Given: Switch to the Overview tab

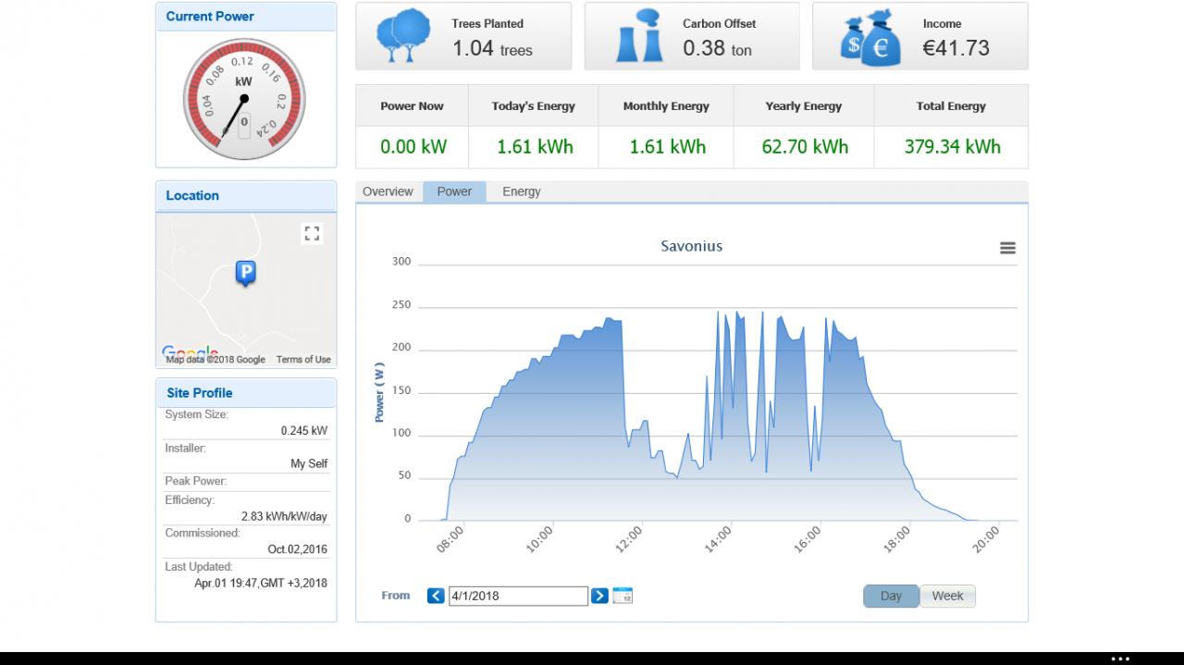Looking at the screenshot, I should click(388, 191).
